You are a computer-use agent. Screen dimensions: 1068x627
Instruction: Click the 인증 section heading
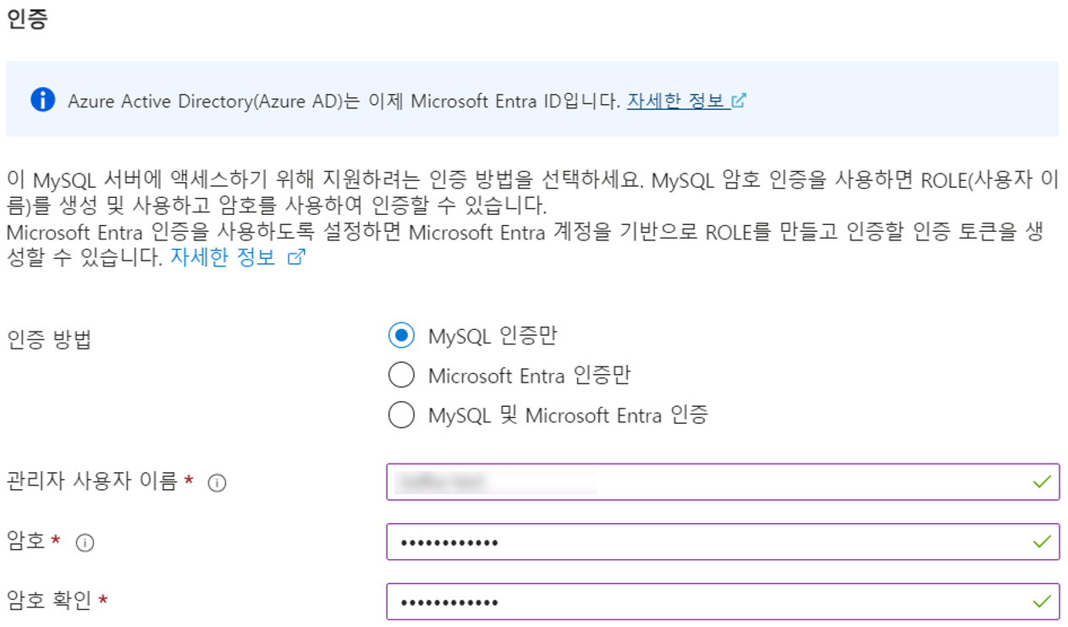tap(27, 20)
